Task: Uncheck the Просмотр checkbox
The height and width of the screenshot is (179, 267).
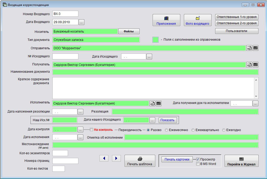Action: [x=198, y=159]
